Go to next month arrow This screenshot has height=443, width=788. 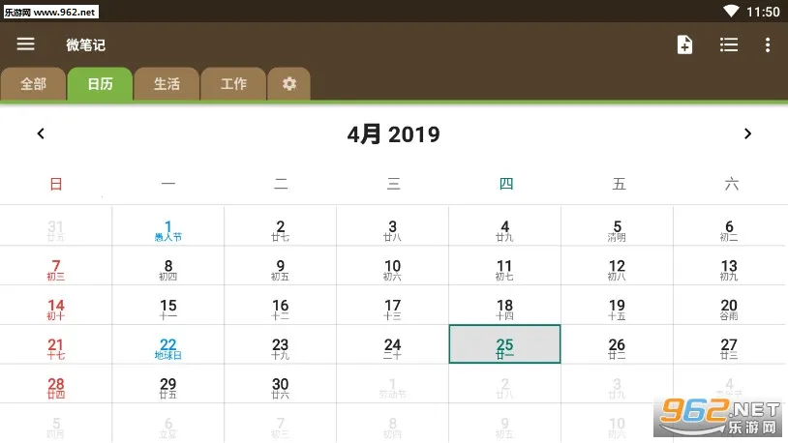coord(747,133)
